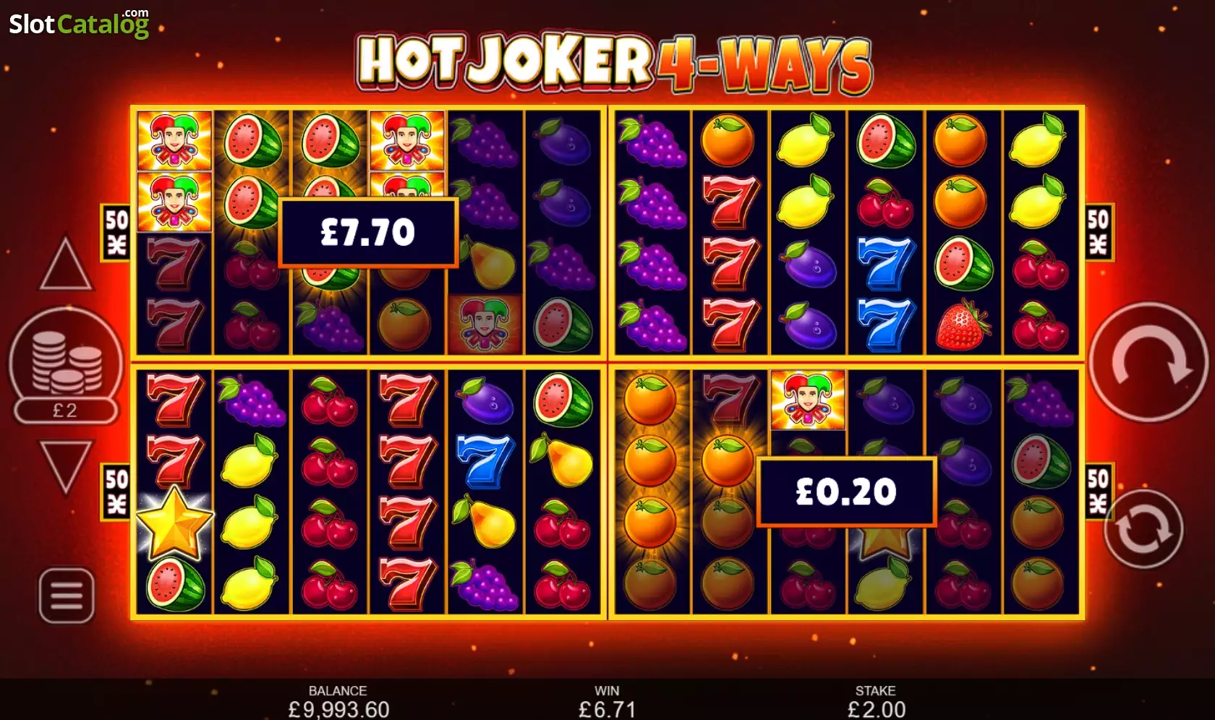Click the £2 stake label
The image size is (1215, 720).
(x=65, y=411)
